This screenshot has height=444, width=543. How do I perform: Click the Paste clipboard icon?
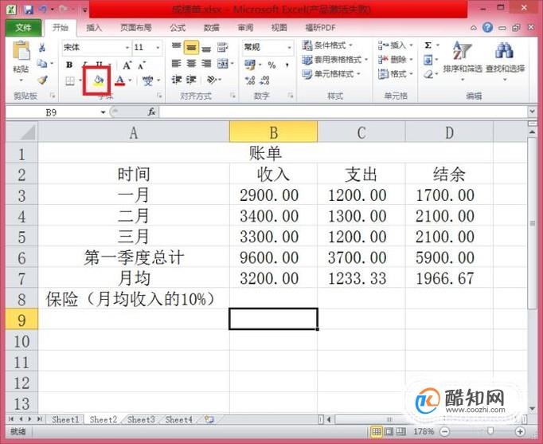[x=21, y=51]
